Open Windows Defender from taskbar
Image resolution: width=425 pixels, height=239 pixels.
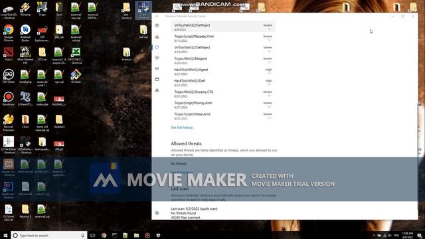(158, 236)
